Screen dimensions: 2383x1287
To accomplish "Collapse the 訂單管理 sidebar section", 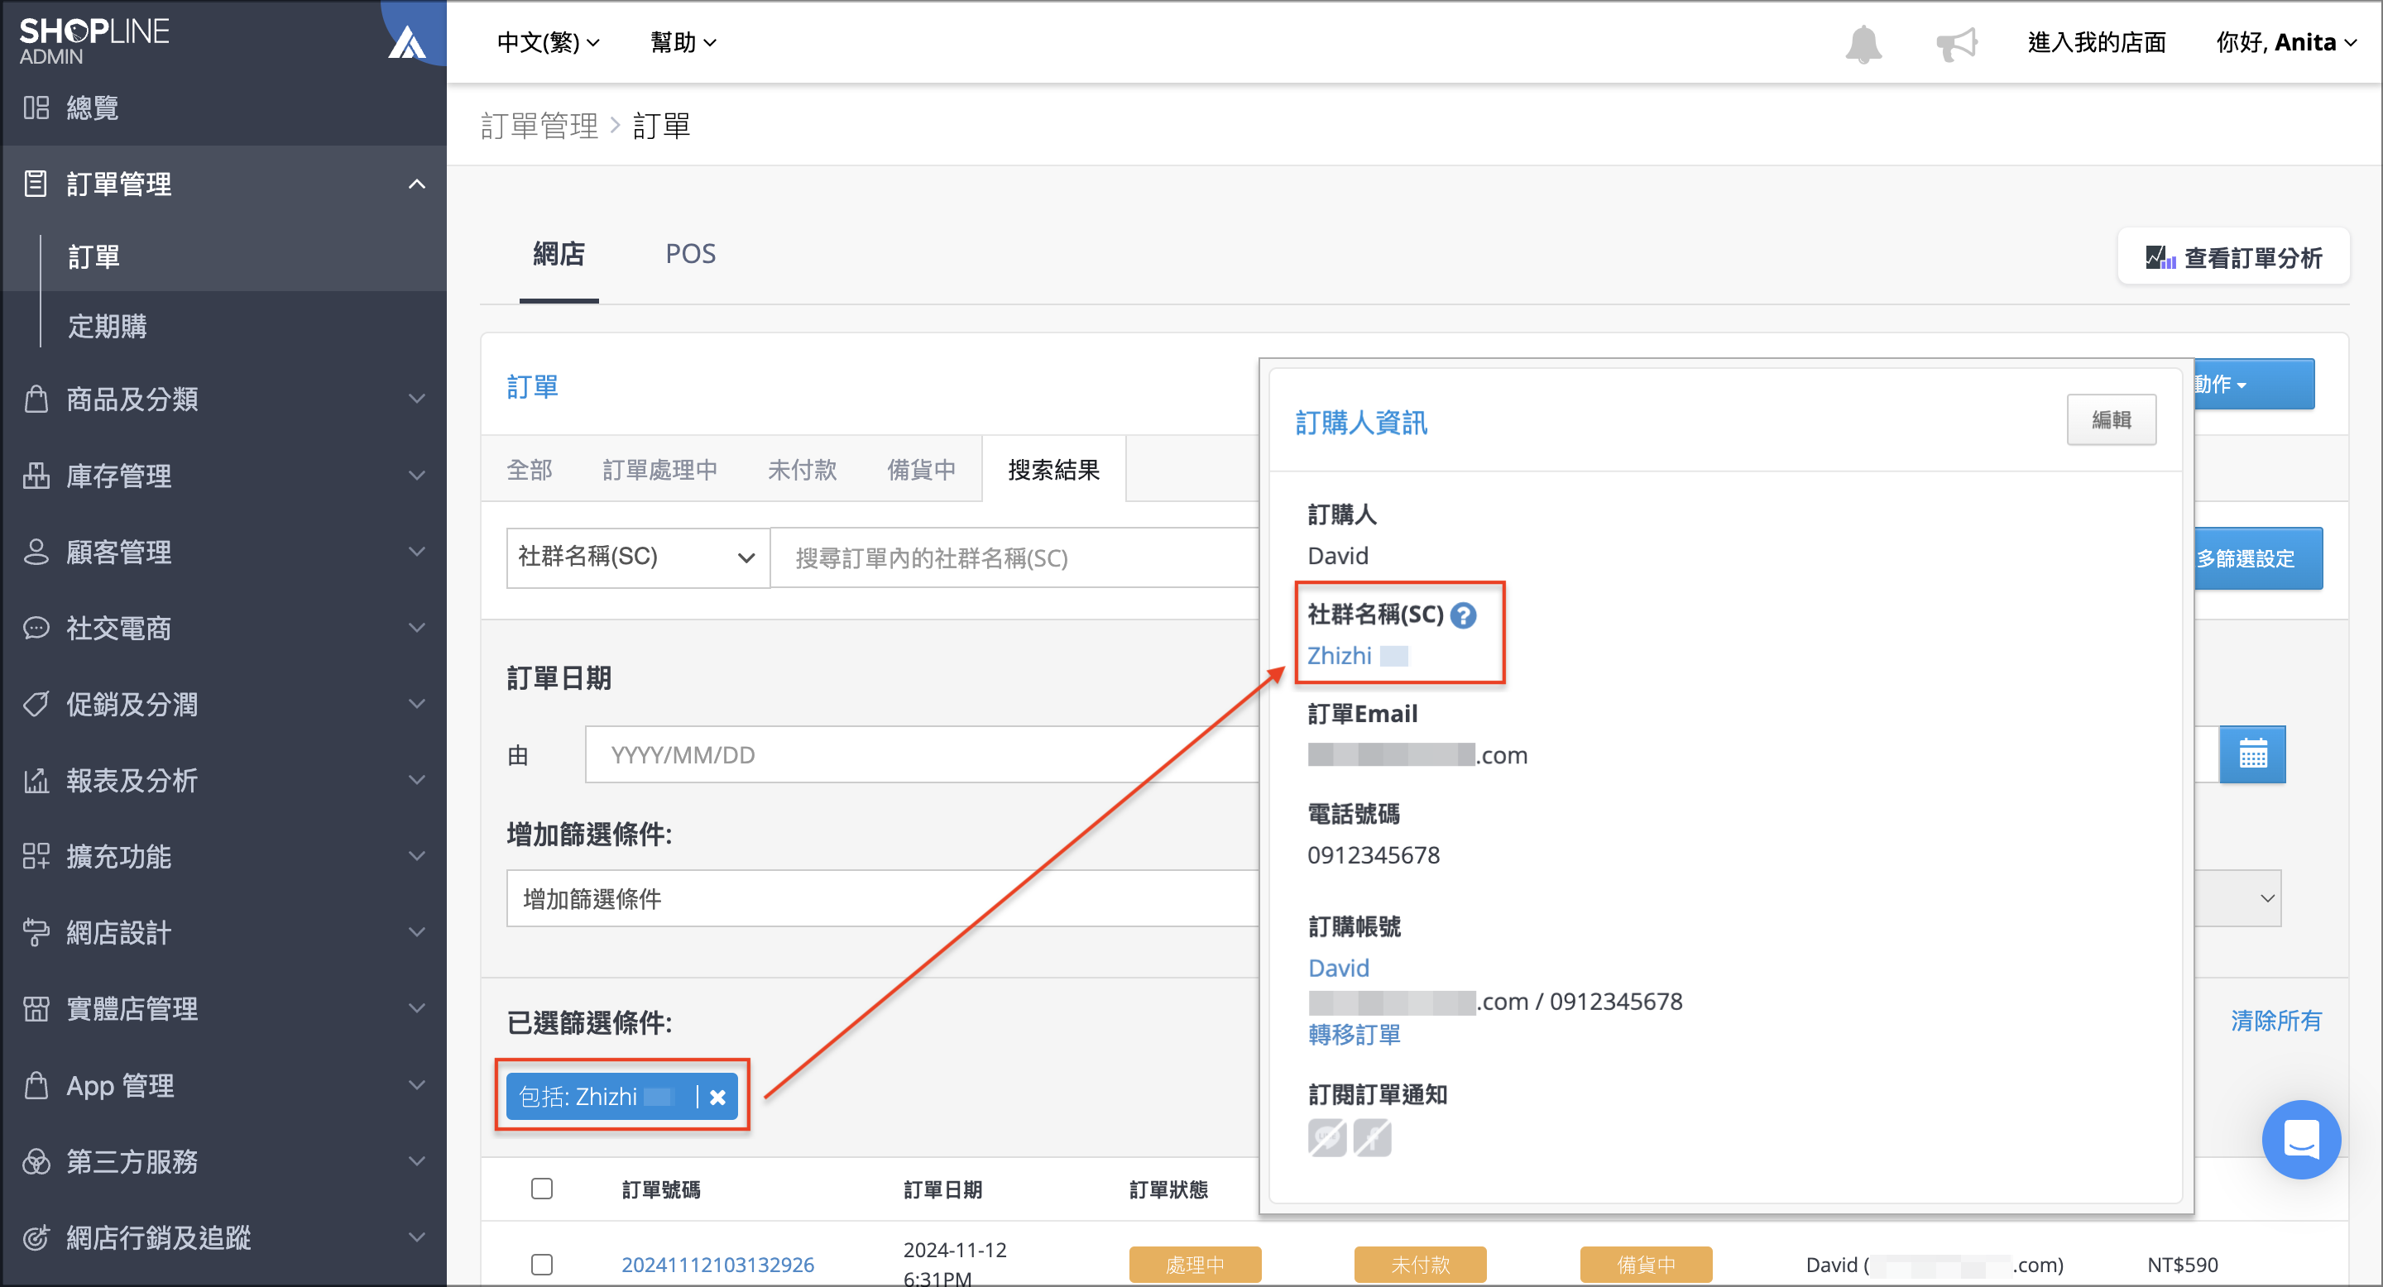I will (x=417, y=183).
